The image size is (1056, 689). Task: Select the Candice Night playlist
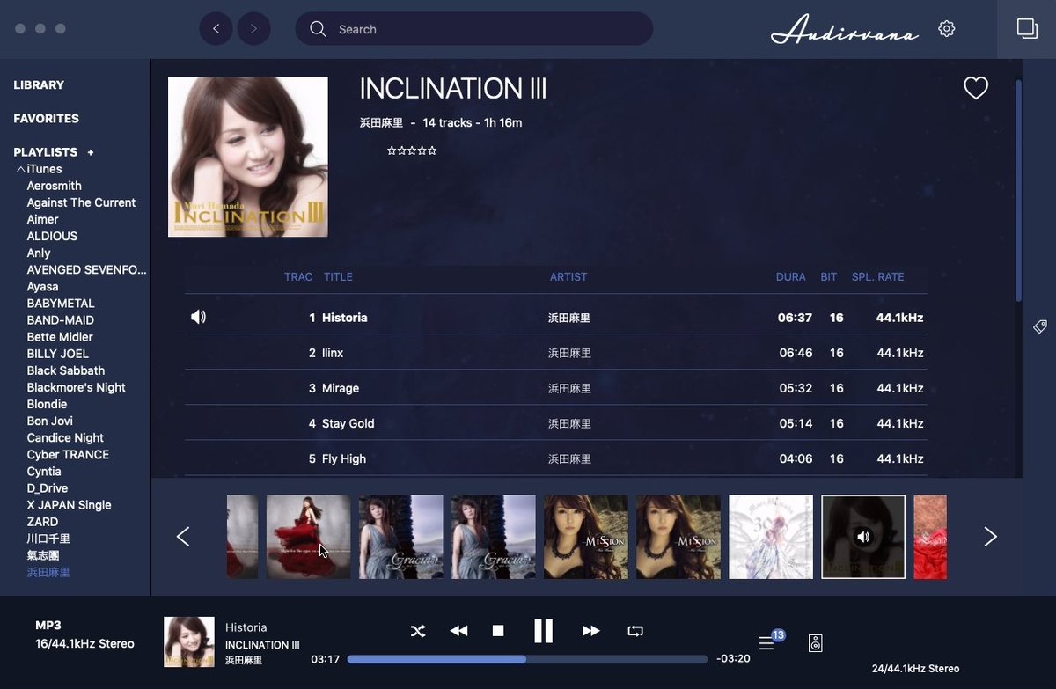65,437
